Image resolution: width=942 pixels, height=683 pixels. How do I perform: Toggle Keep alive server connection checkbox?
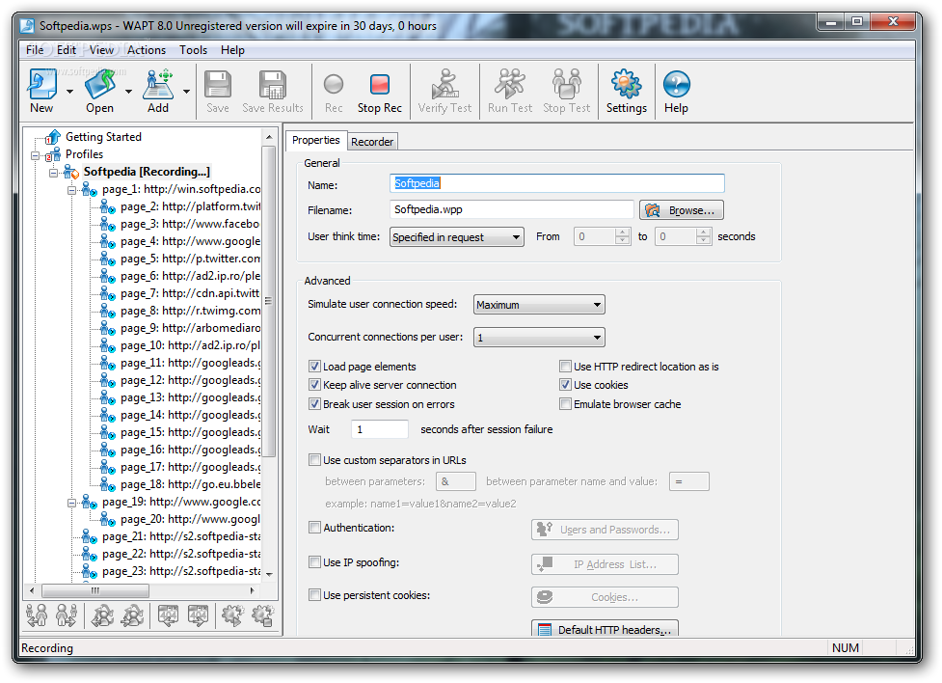314,385
